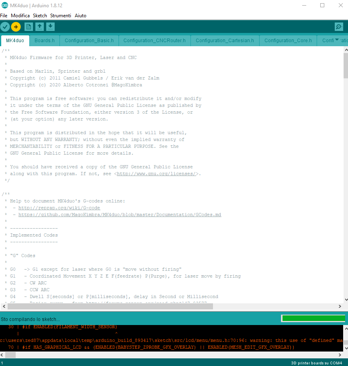
Task: Click the menu.h warning message line
Action: click(172, 340)
